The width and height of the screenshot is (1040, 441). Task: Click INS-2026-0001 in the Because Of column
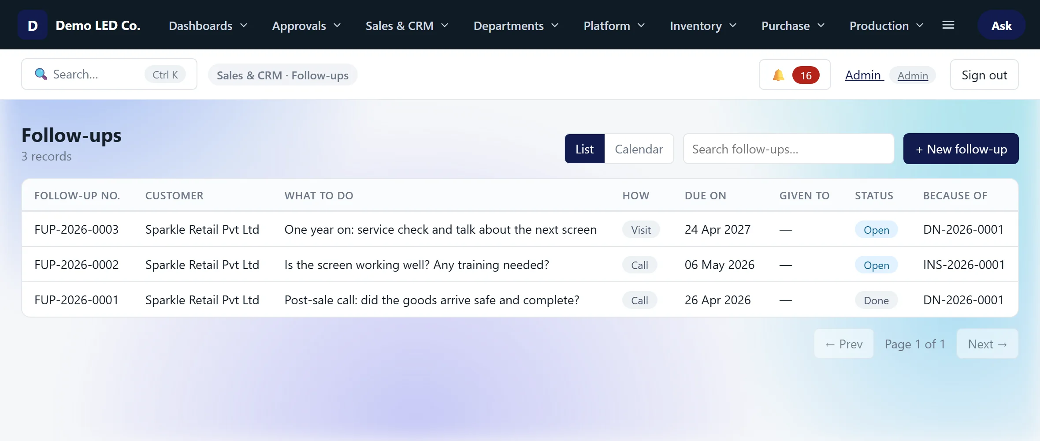[964, 265]
